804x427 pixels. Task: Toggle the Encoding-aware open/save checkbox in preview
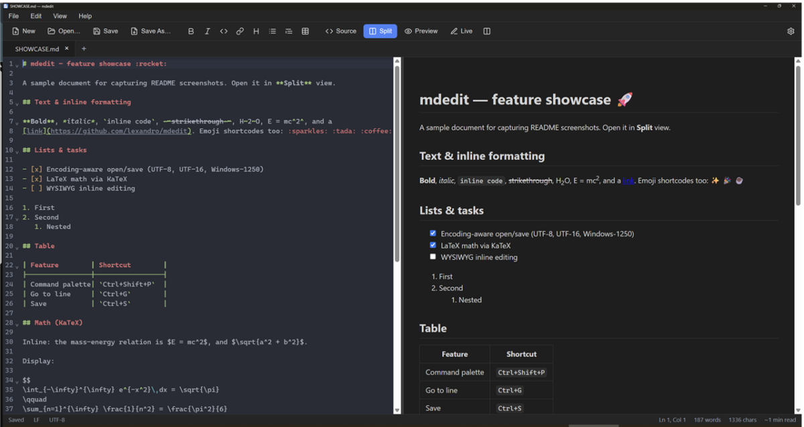[433, 234]
